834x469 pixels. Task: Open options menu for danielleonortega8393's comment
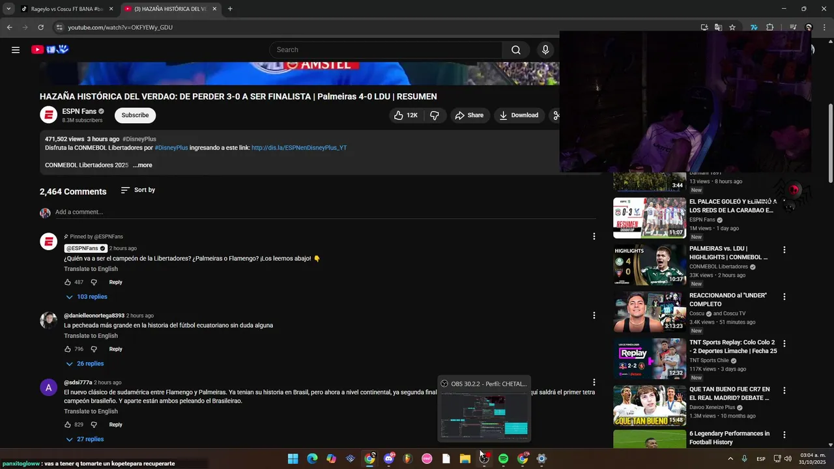tap(594, 315)
